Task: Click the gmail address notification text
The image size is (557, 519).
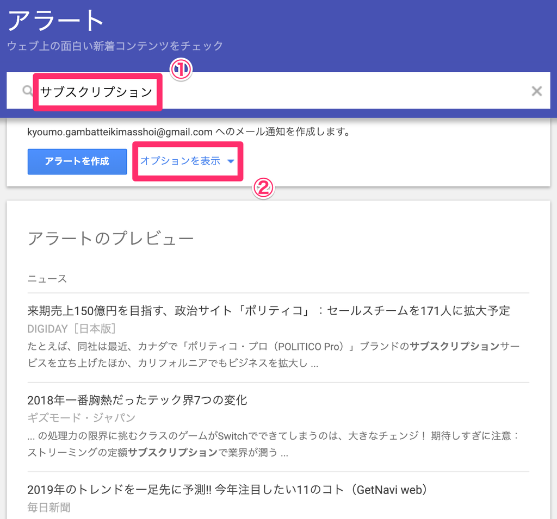Action: tap(190, 132)
